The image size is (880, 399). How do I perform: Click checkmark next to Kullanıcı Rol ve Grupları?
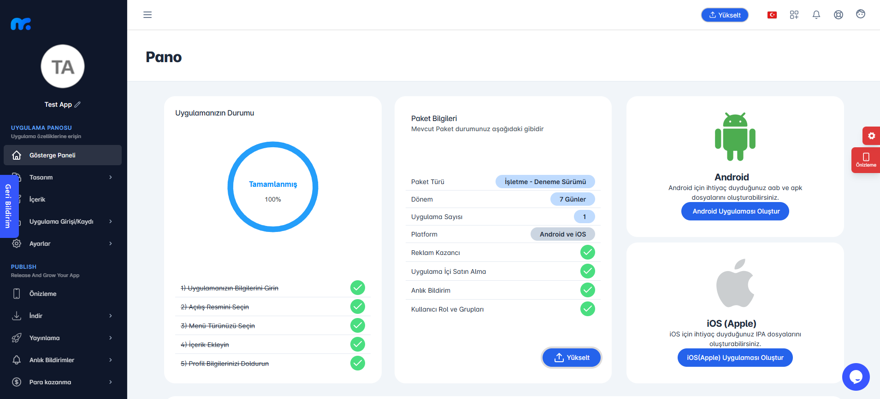point(588,309)
